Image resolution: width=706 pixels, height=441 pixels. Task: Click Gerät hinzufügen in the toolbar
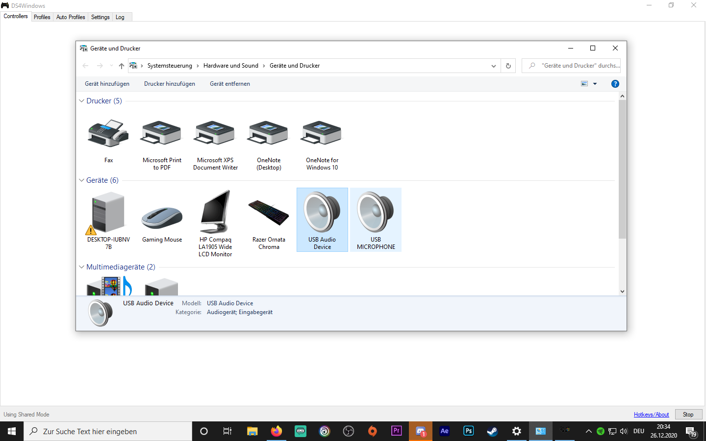pyautogui.click(x=107, y=84)
